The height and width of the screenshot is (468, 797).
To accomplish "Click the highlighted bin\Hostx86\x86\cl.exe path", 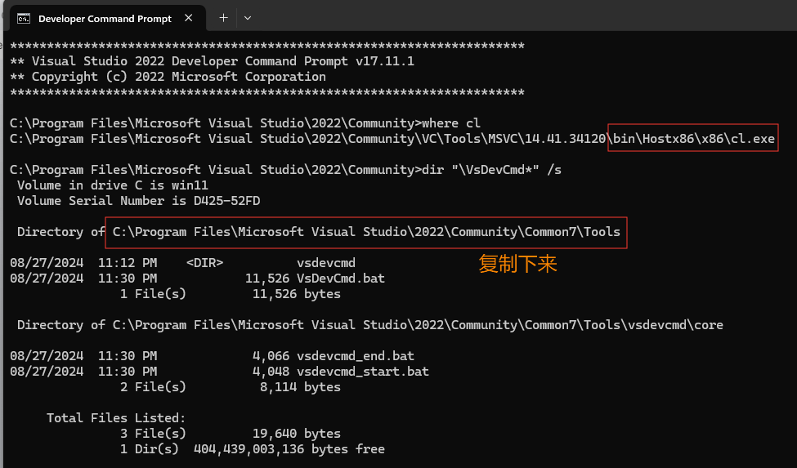I will tap(693, 139).
